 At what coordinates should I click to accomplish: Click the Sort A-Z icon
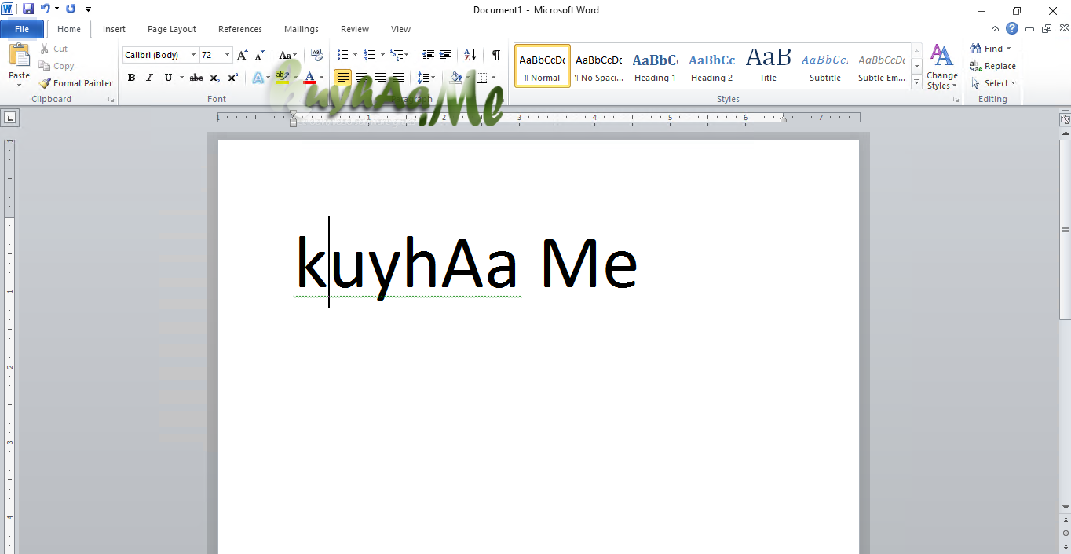pyautogui.click(x=470, y=55)
